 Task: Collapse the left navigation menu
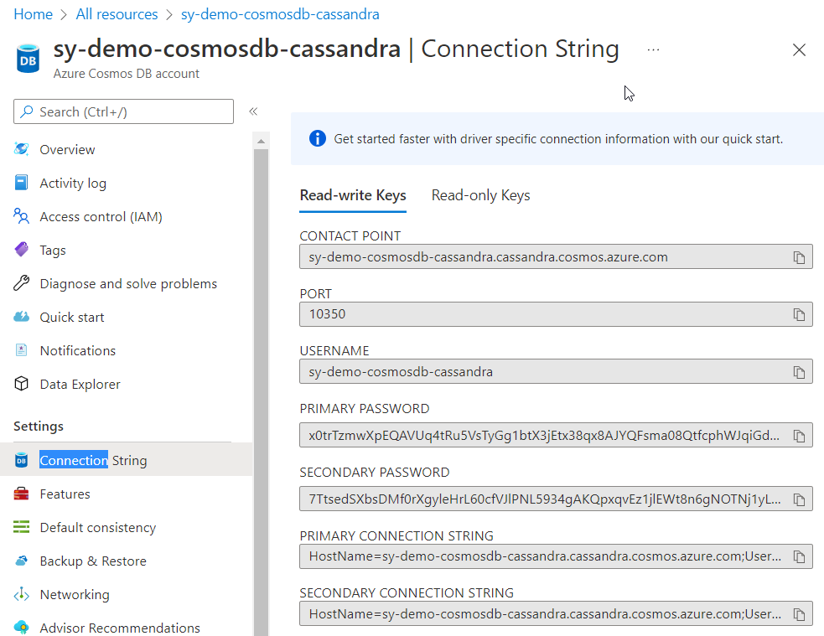253,111
